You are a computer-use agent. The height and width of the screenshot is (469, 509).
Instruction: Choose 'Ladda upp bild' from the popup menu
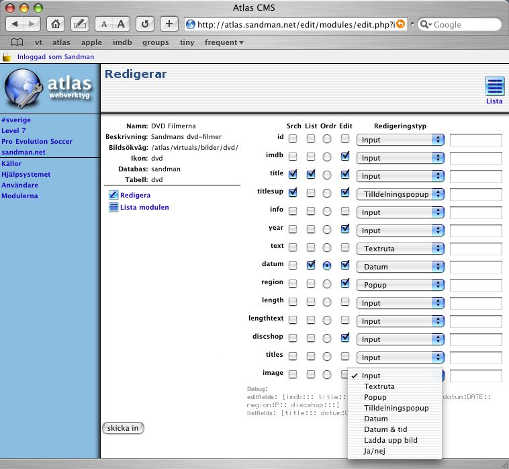coord(390,440)
